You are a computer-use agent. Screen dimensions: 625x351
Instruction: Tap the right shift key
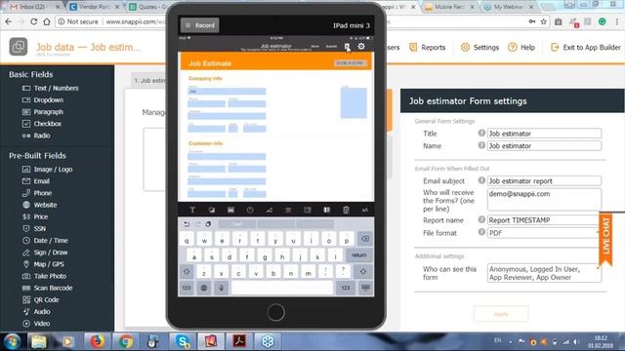[x=363, y=271]
